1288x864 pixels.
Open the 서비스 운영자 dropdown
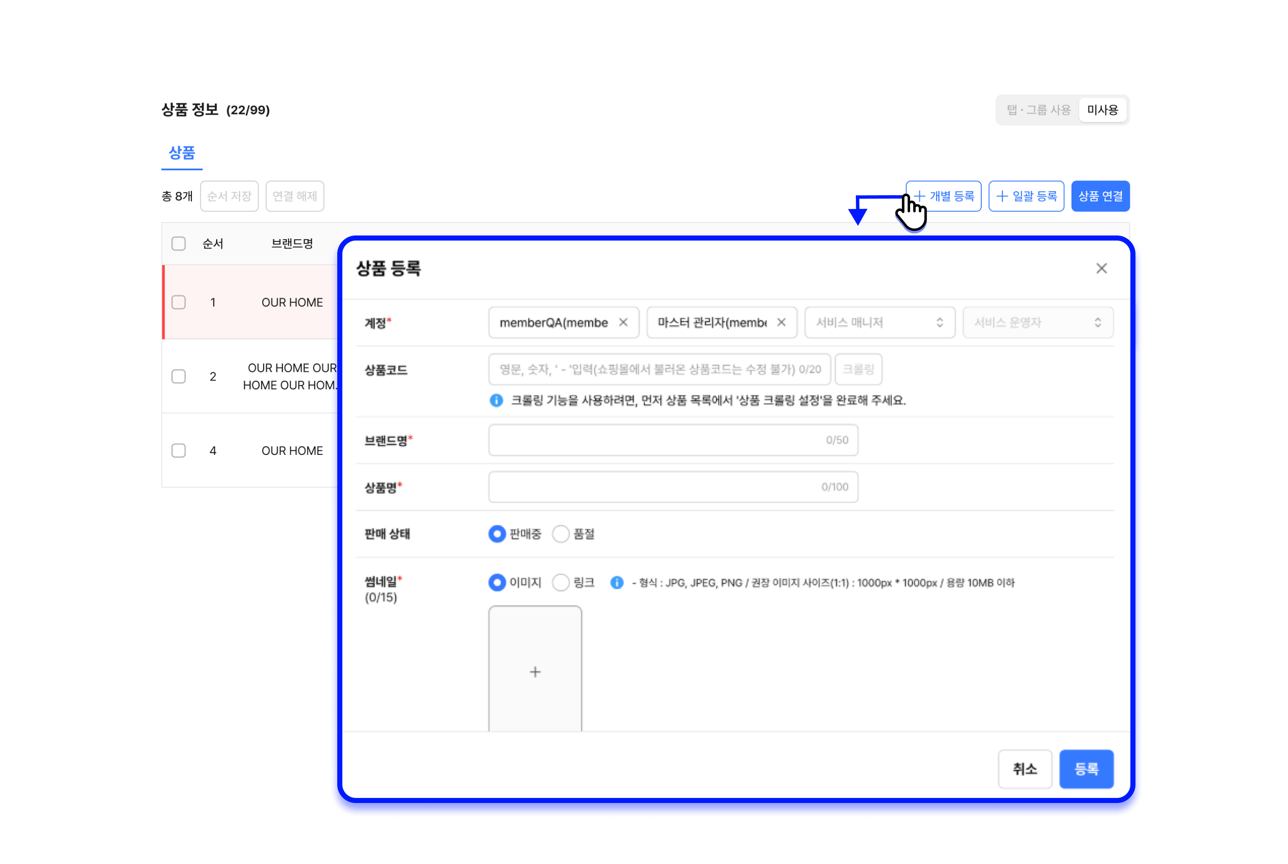(x=1037, y=322)
